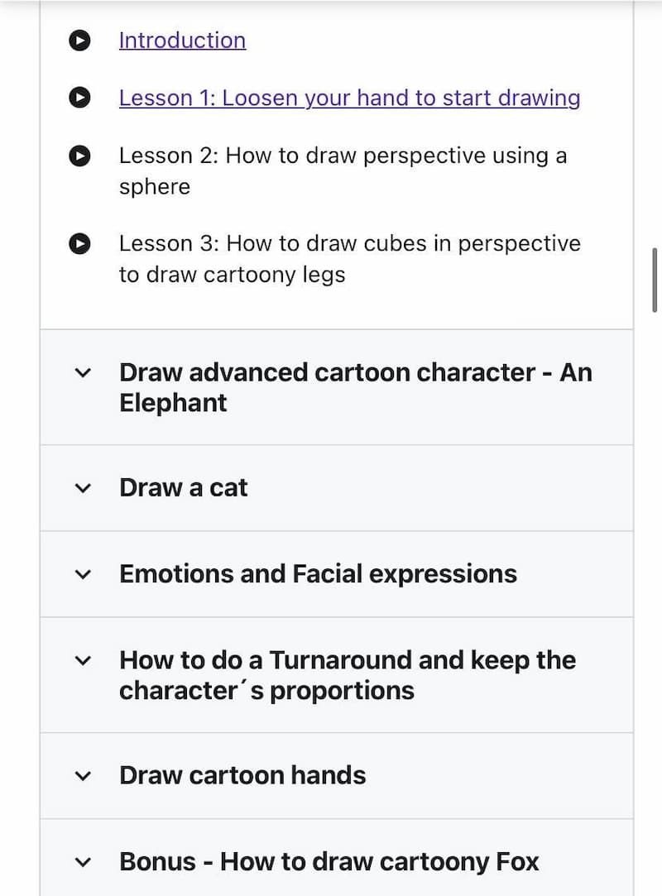Select Lesson 3: cubes in perspective text

(x=350, y=259)
